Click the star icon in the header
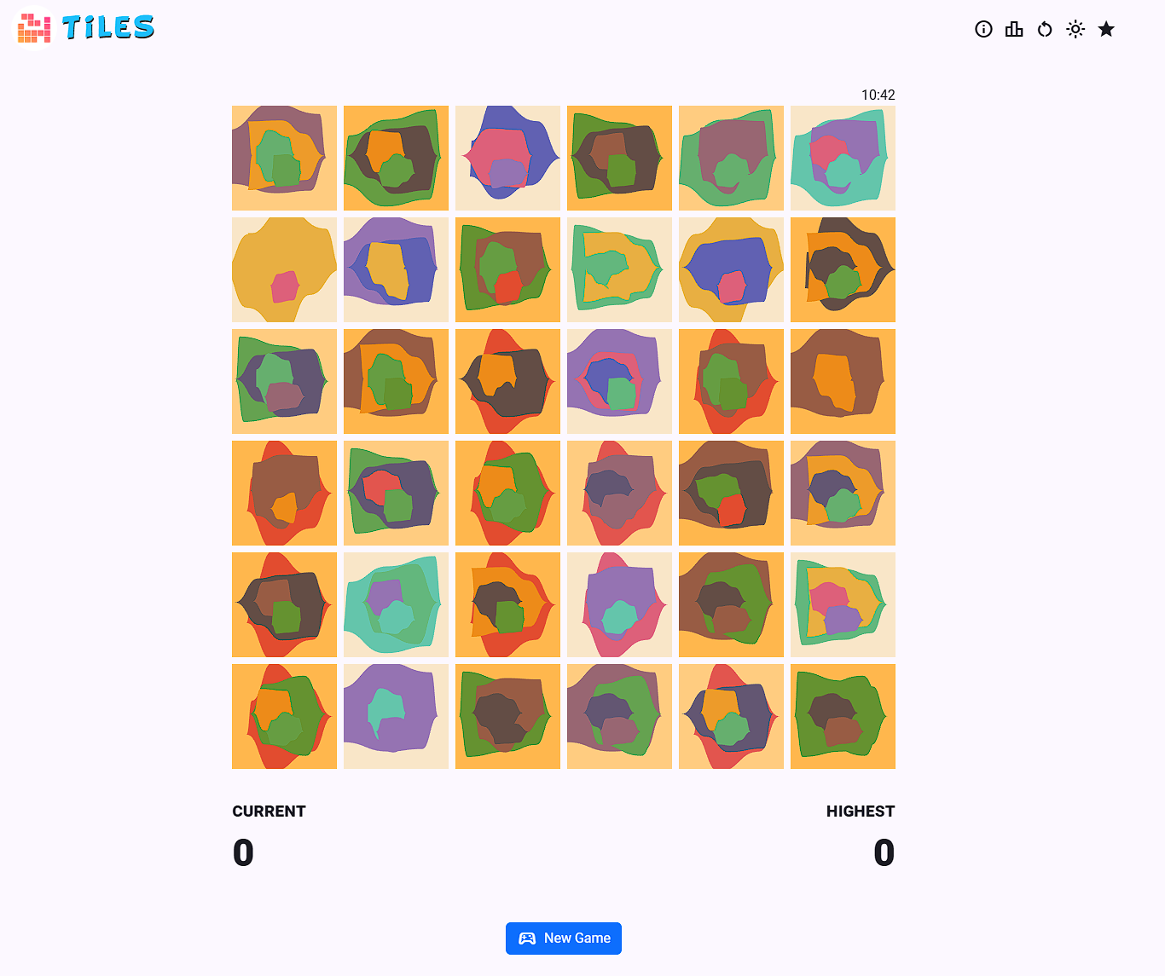Image resolution: width=1165 pixels, height=976 pixels. [x=1106, y=29]
